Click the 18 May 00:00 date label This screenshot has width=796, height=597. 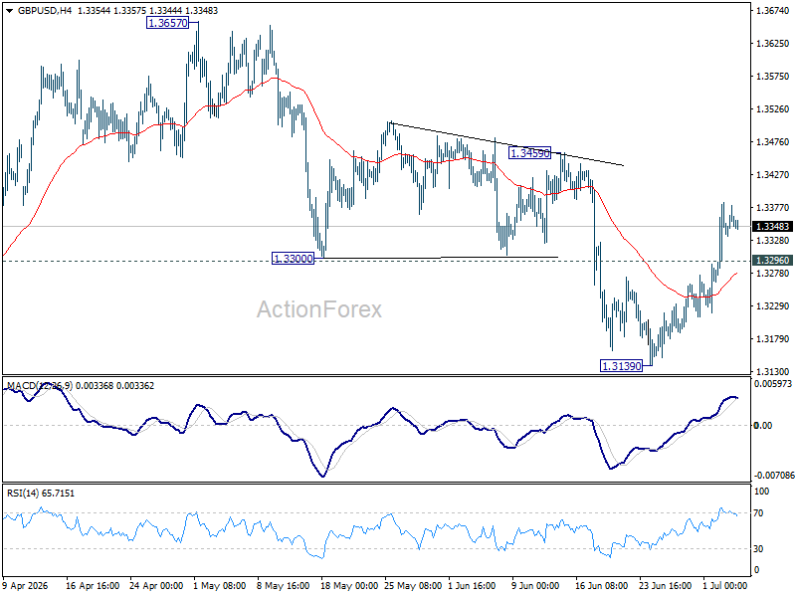(350, 586)
